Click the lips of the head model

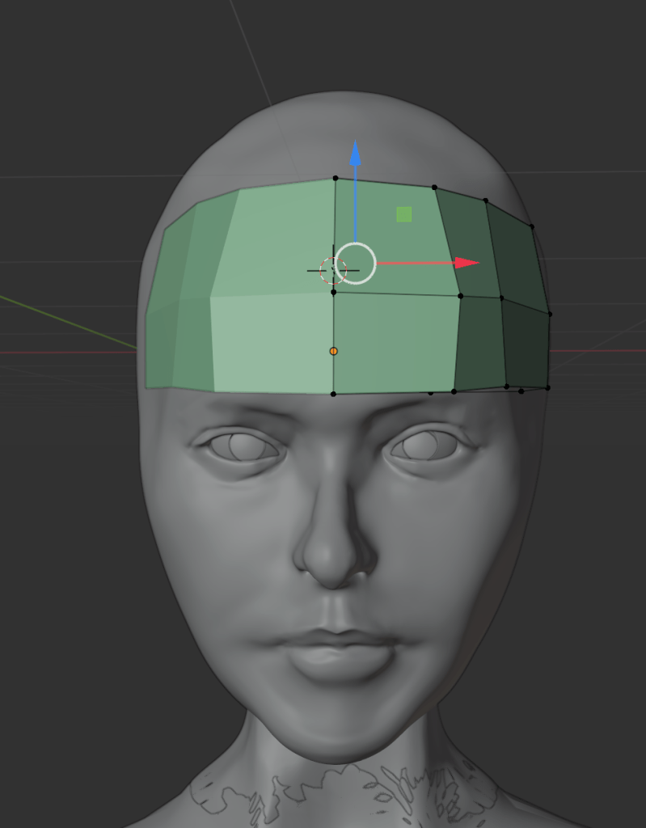point(338,651)
